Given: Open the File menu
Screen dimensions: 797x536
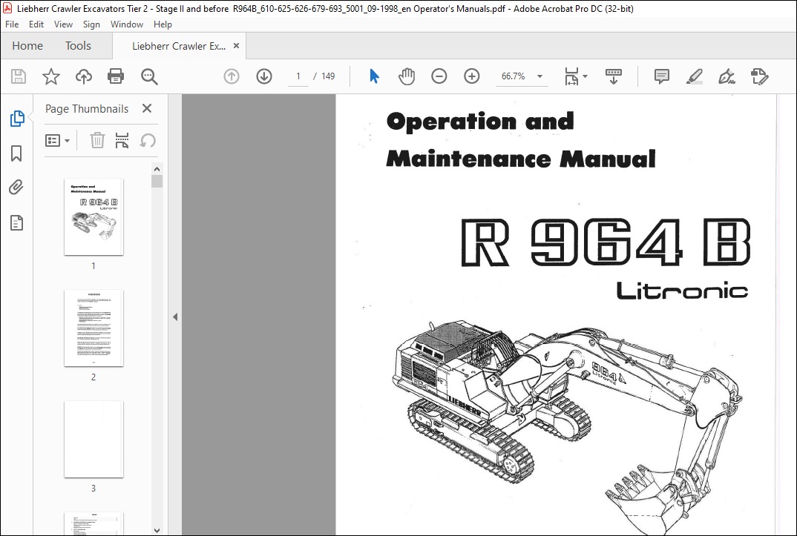Looking at the screenshot, I should click(12, 24).
